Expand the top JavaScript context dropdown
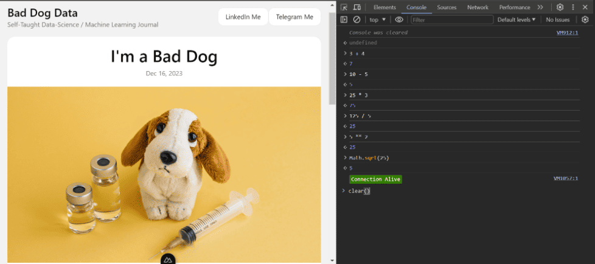This screenshot has height=264, width=595. tap(377, 19)
